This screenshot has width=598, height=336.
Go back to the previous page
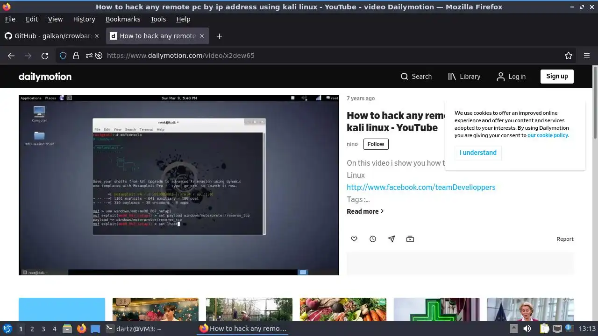(11, 56)
